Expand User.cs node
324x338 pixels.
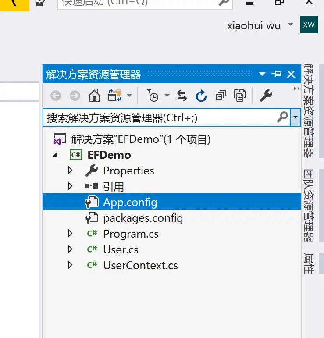70,249
